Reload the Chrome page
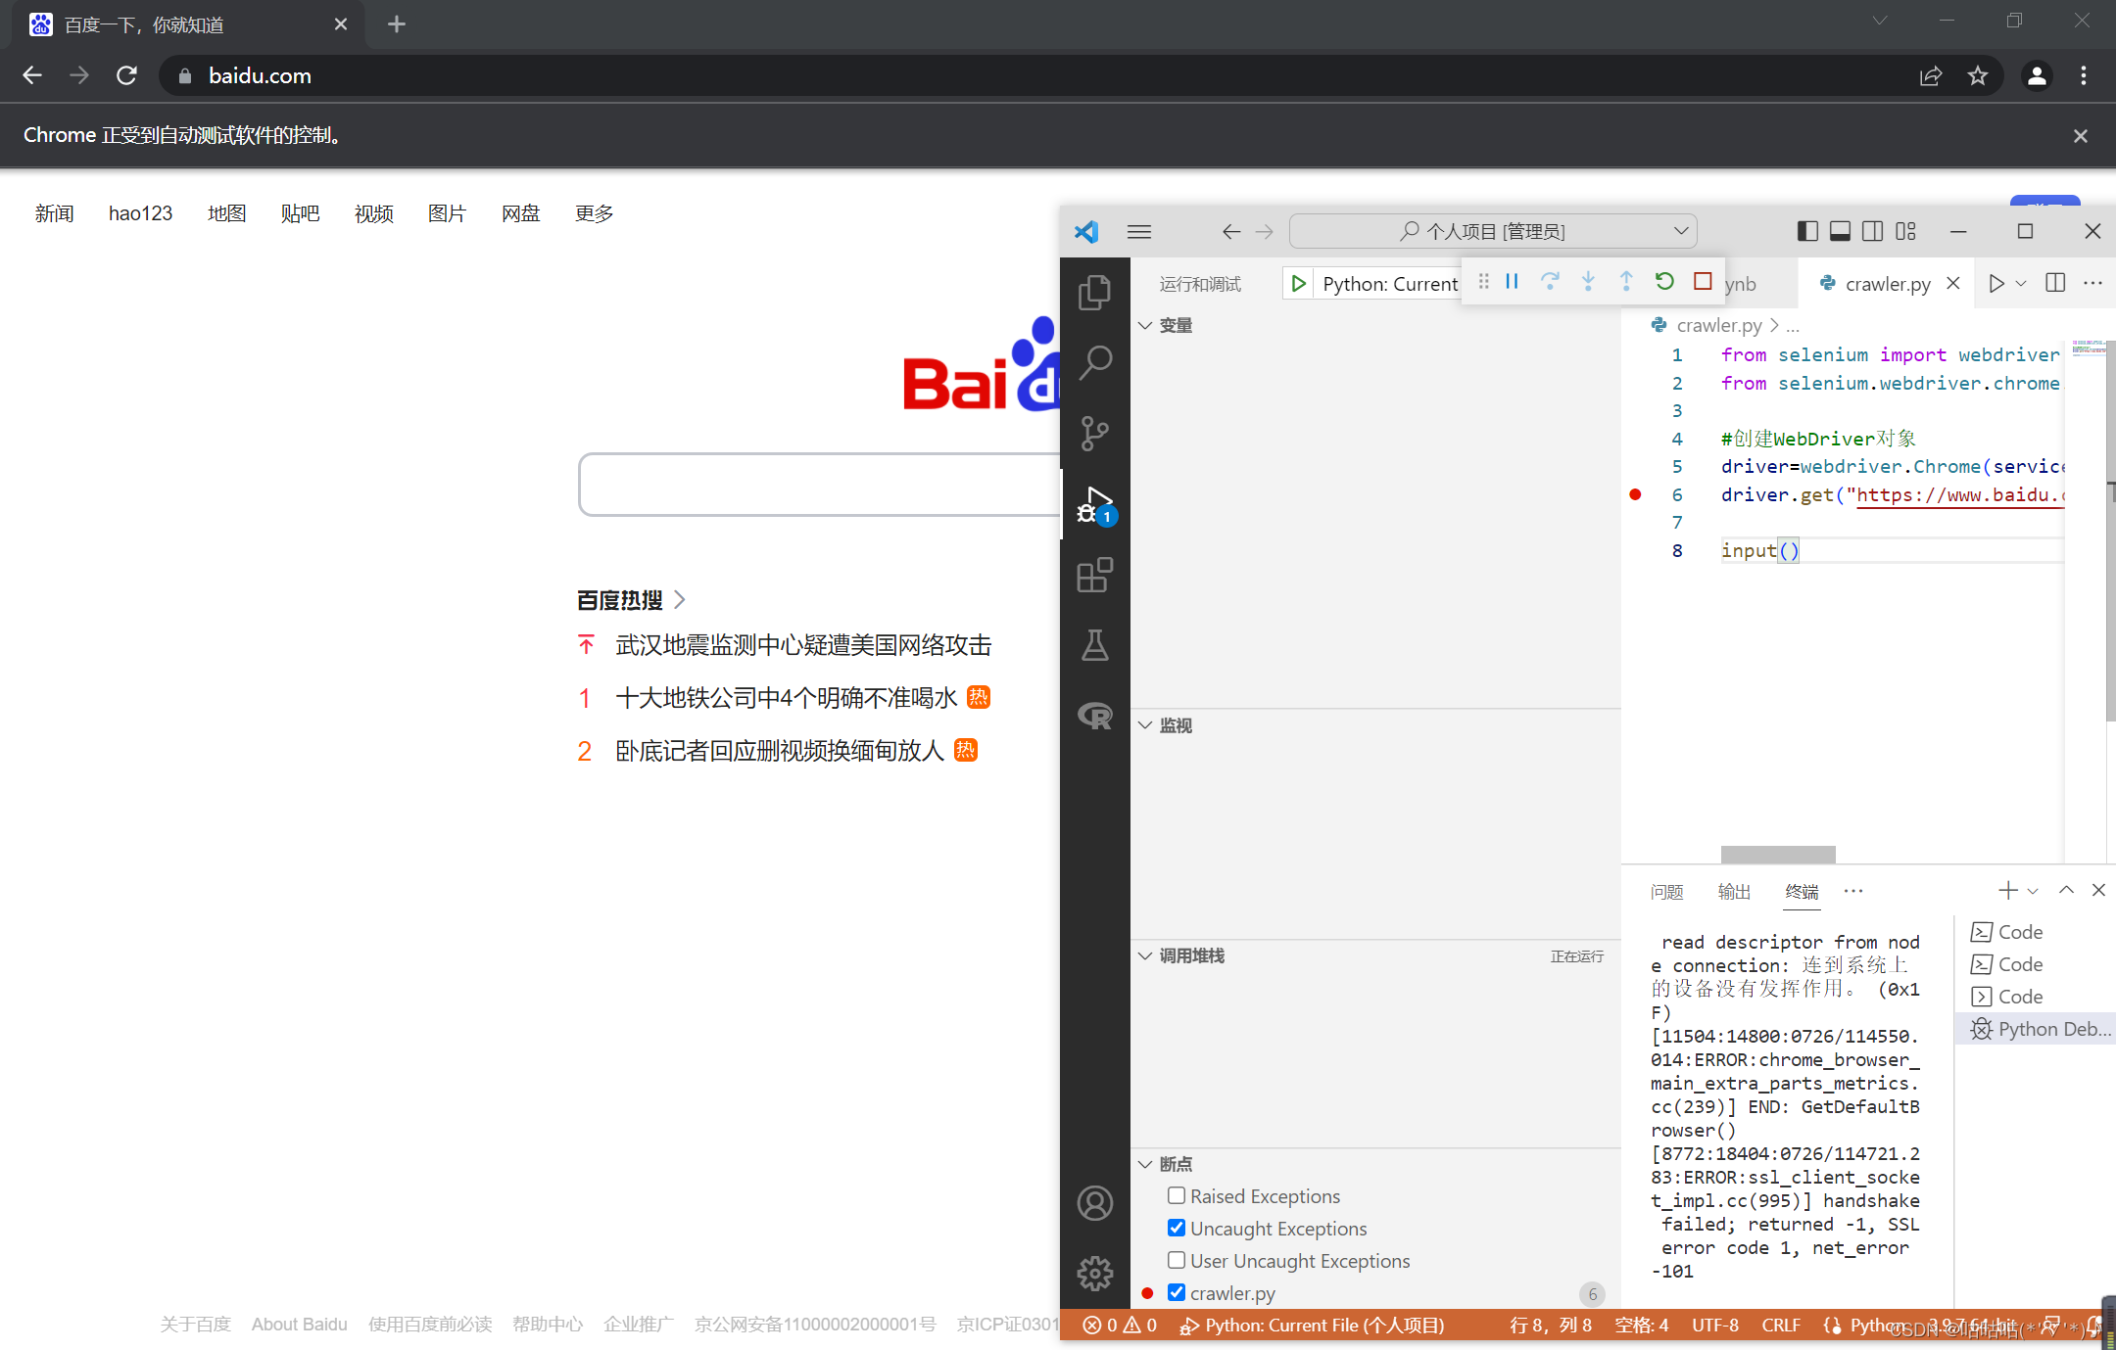Screen dimensions: 2116x1350 pos(126,75)
